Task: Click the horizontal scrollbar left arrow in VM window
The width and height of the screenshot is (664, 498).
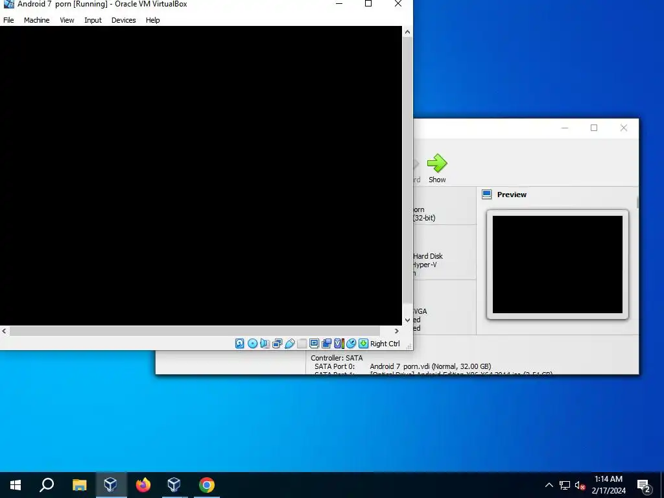Action: tap(5, 331)
